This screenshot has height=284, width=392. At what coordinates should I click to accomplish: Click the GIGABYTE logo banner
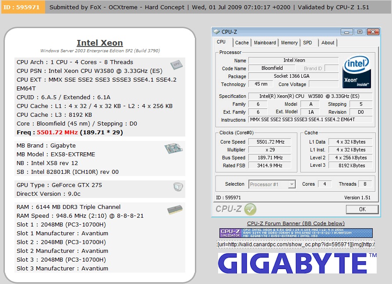point(297,263)
